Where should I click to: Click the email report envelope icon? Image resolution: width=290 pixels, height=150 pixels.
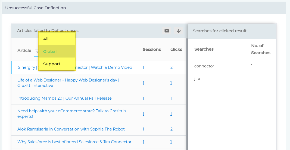[x=167, y=31]
